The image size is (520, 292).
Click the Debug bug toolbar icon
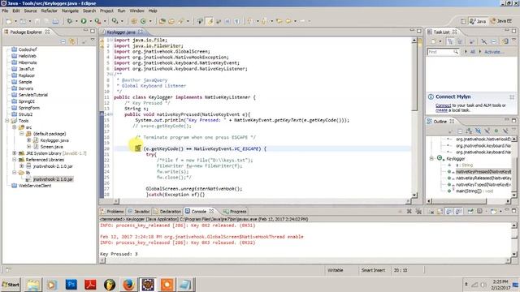coord(70,21)
